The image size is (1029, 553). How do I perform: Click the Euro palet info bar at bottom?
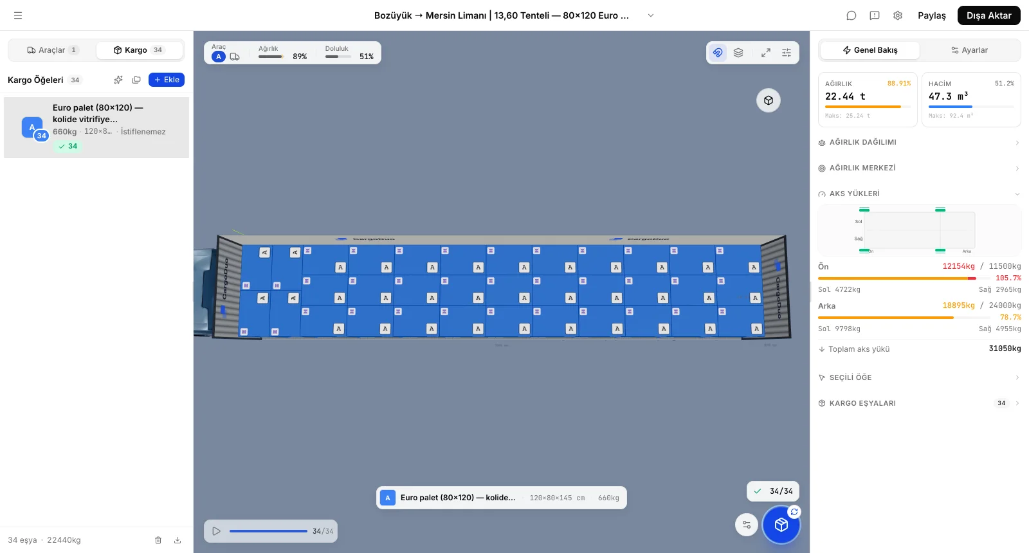pyautogui.click(x=502, y=498)
